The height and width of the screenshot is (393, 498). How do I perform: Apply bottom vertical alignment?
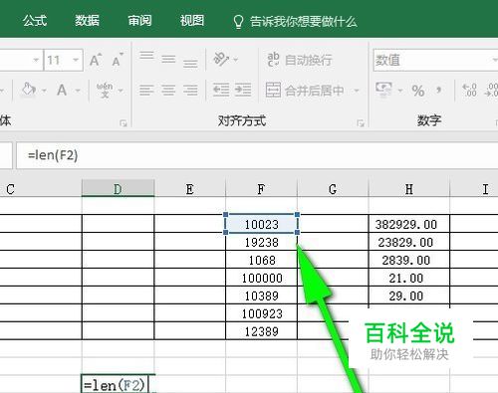[190, 64]
